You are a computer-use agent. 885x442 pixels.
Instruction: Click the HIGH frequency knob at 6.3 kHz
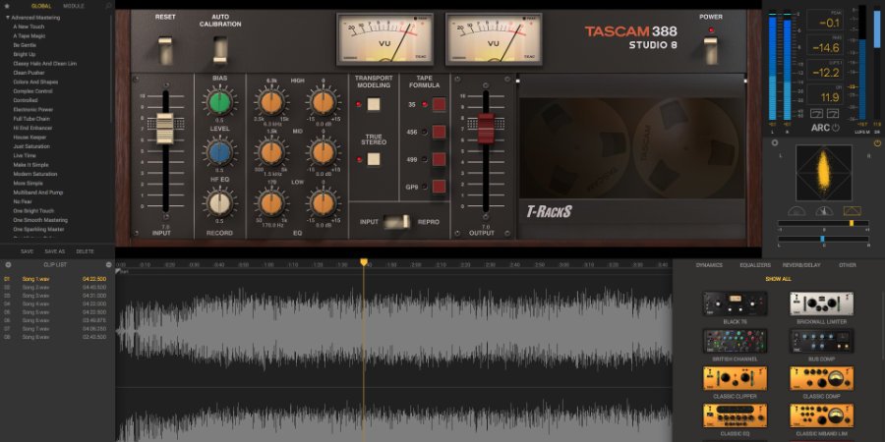(271, 102)
